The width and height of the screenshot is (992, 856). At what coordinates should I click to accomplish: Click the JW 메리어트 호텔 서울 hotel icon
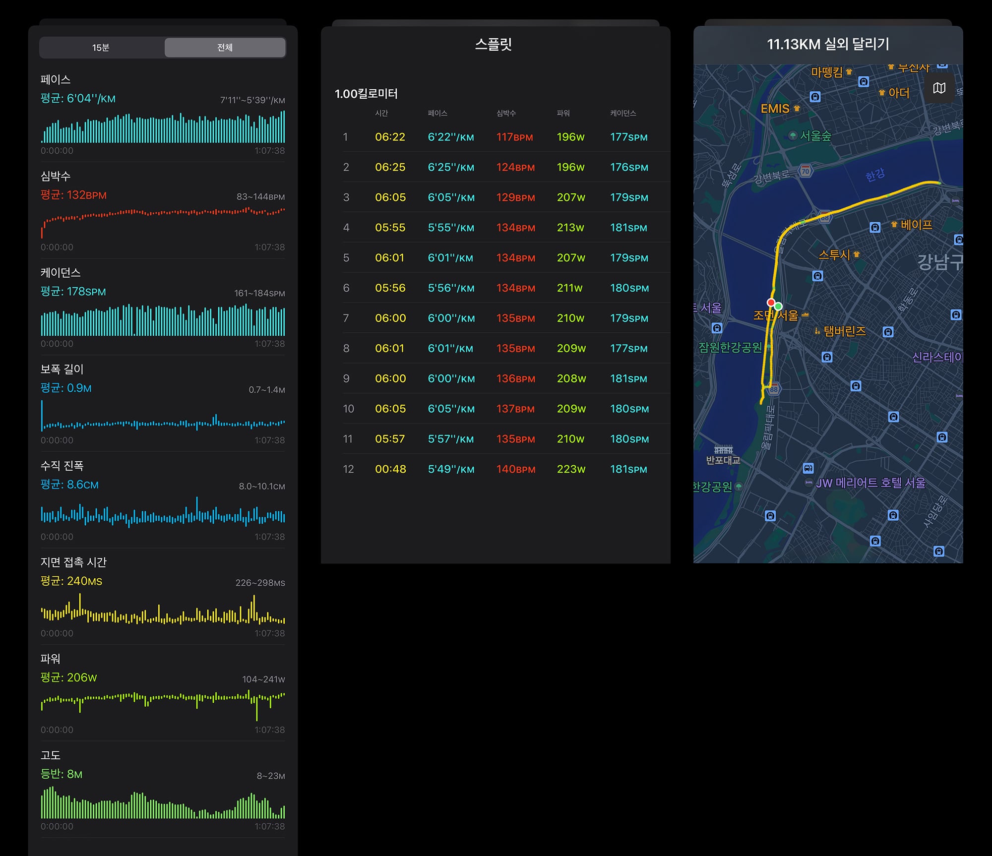[x=808, y=483]
